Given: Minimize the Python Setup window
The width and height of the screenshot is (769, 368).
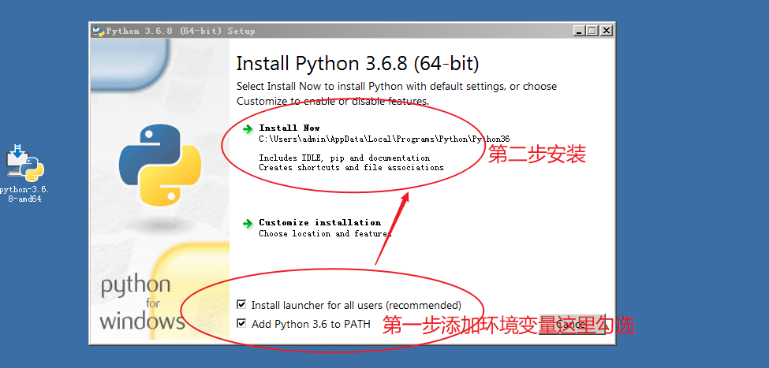Looking at the screenshot, I should pyautogui.click(x=579, y=31).
